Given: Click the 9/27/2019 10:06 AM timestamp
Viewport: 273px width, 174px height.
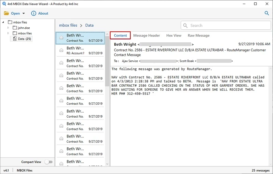Looking at the screenshot, I should tap(254, 44).
